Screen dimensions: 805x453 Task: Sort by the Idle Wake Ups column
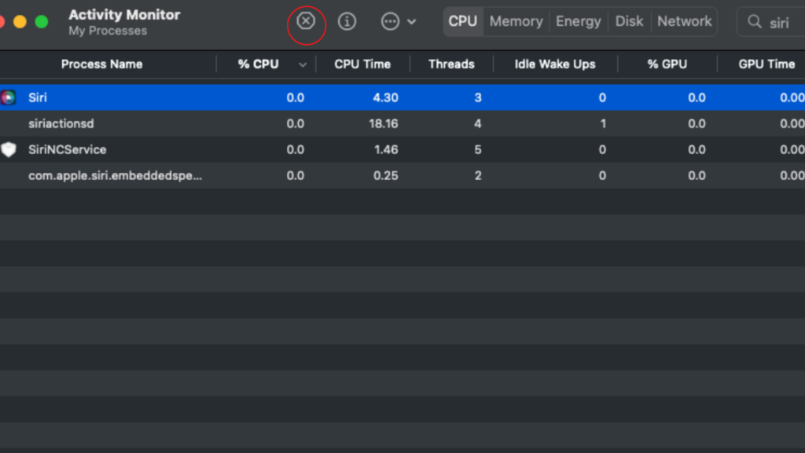pyautogui.click(x=555, y=64)
